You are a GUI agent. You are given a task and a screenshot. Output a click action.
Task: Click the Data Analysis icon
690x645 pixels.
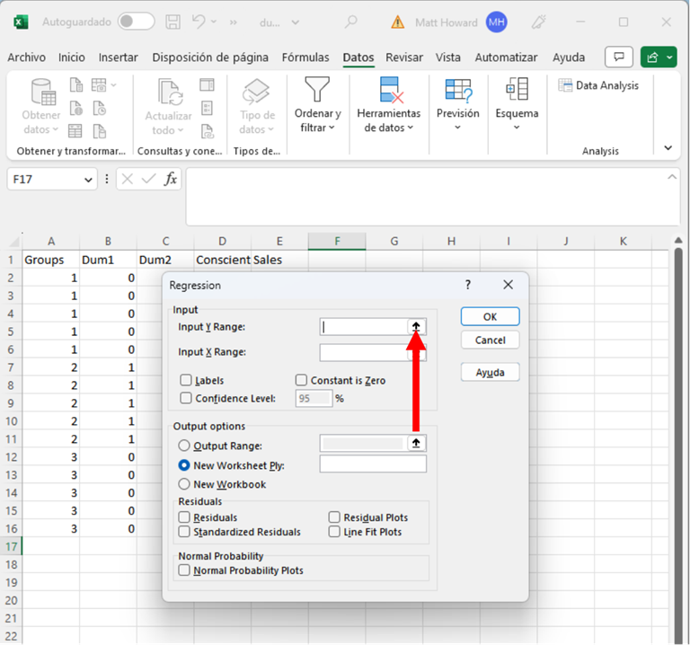click(x=566, y=86)
